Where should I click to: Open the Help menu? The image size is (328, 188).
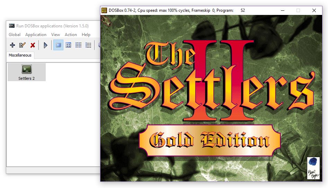point(86,35)
